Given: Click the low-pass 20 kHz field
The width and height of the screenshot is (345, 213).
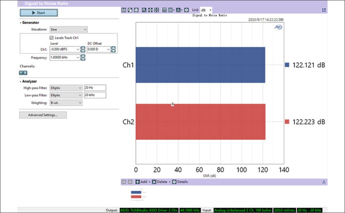Looking at the screenshot, I should tap(95, 95).
